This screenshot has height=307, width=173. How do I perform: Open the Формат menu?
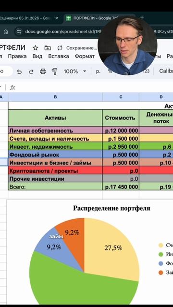[85, 57]
